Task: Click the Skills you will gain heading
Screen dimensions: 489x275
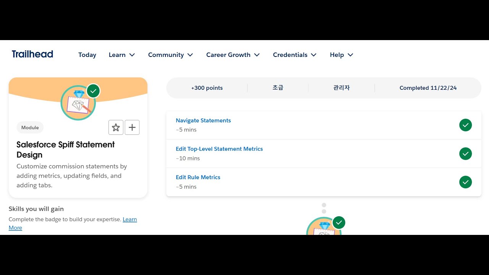Action: coord(36,209)
